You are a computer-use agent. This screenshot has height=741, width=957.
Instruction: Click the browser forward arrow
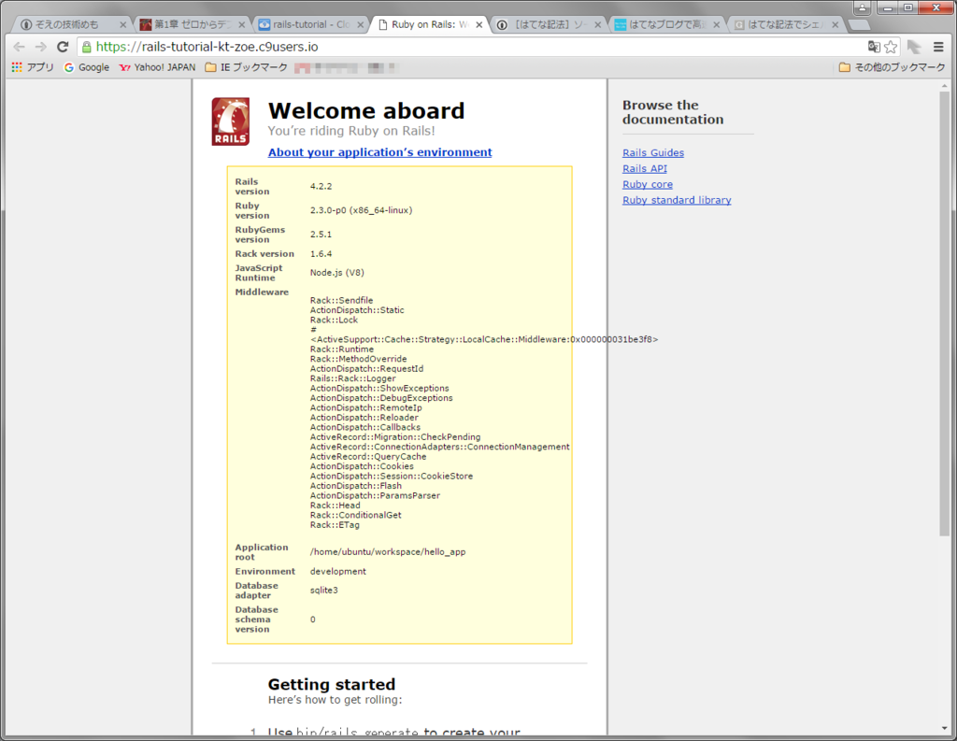41,47
